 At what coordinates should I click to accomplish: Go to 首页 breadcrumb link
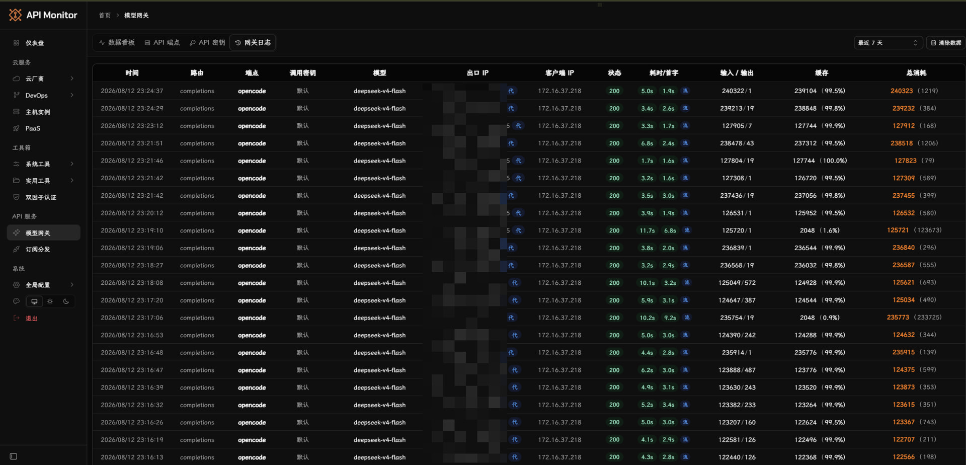click(105, 16)
